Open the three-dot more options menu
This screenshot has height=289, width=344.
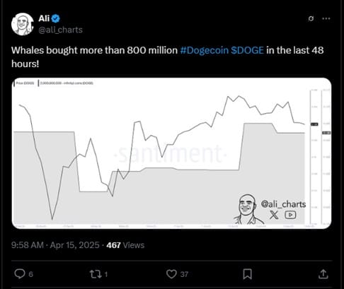326,18
